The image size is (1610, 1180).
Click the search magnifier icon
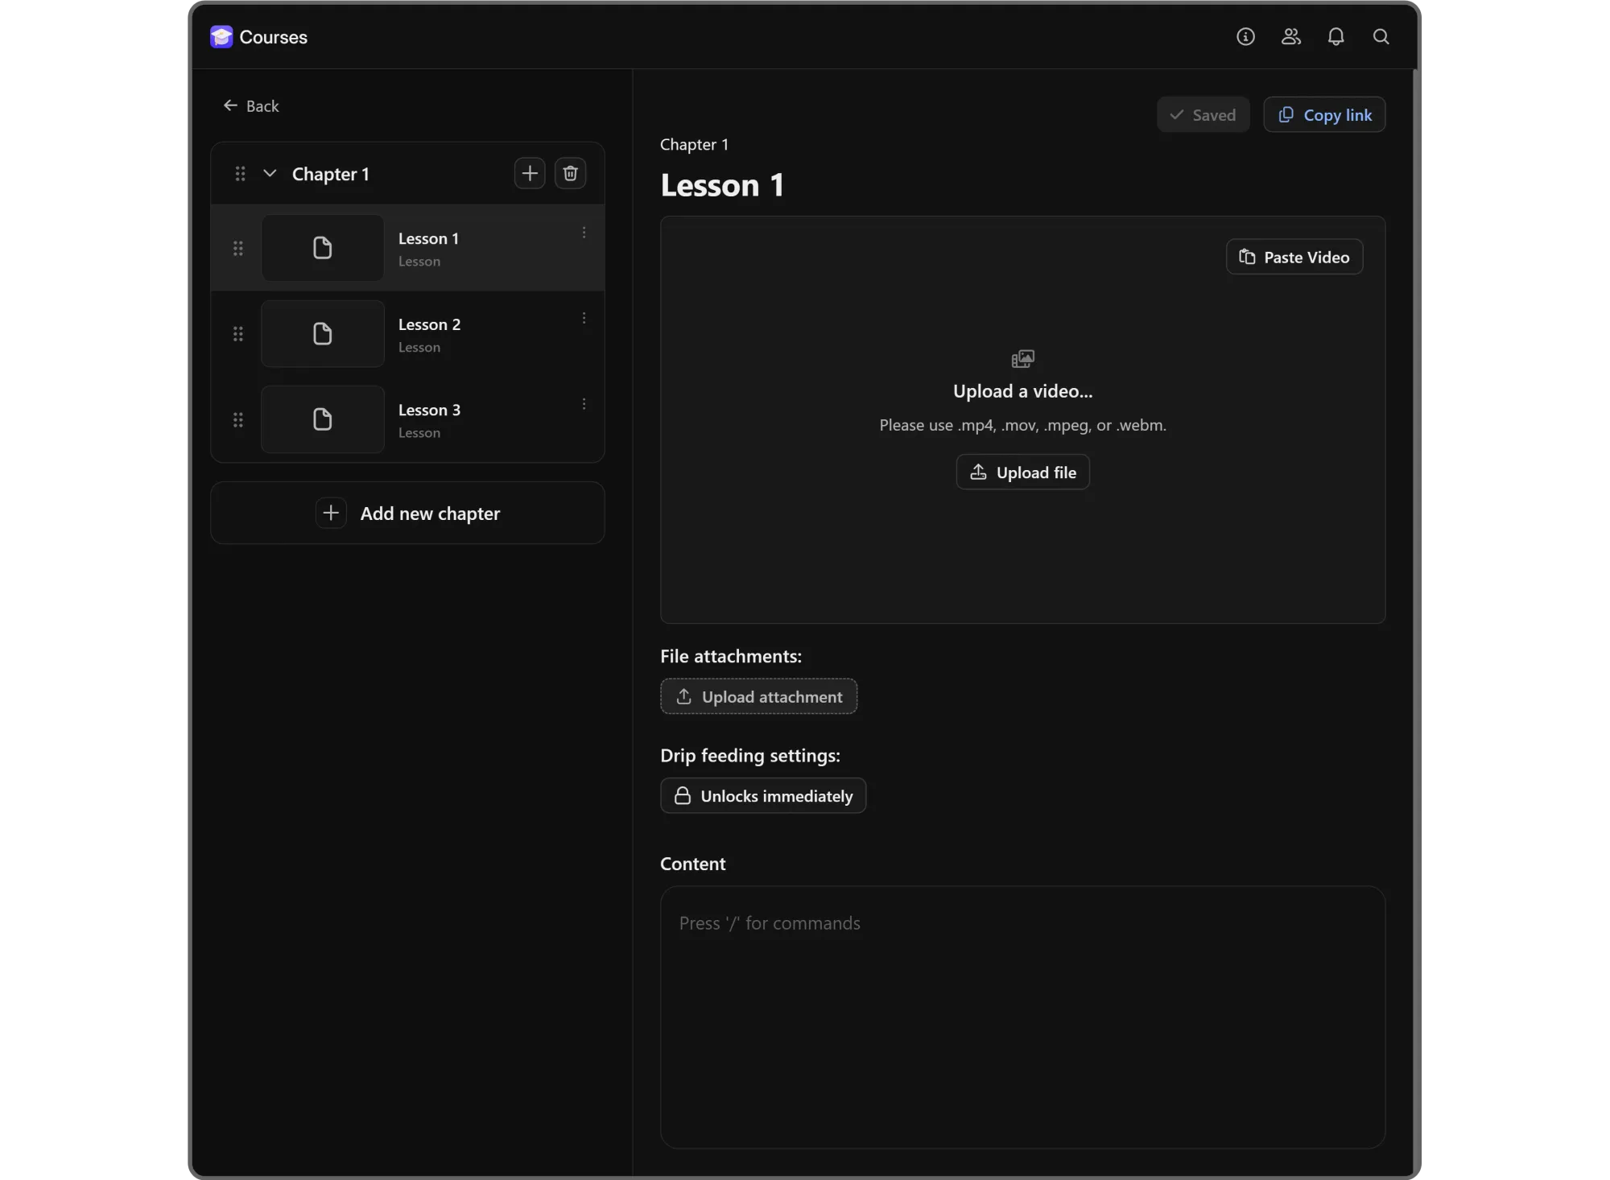click(1381, 37)
